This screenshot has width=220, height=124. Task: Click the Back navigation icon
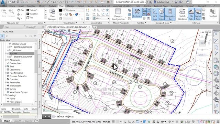4,13
